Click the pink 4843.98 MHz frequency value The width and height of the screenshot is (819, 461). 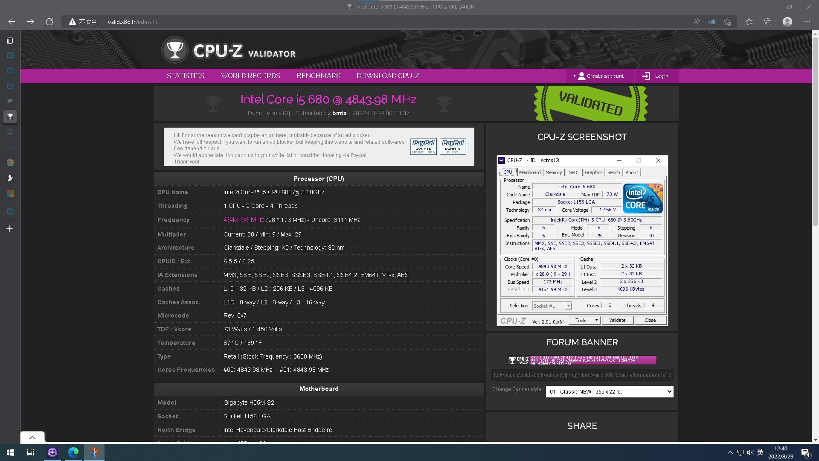(244, 220)
